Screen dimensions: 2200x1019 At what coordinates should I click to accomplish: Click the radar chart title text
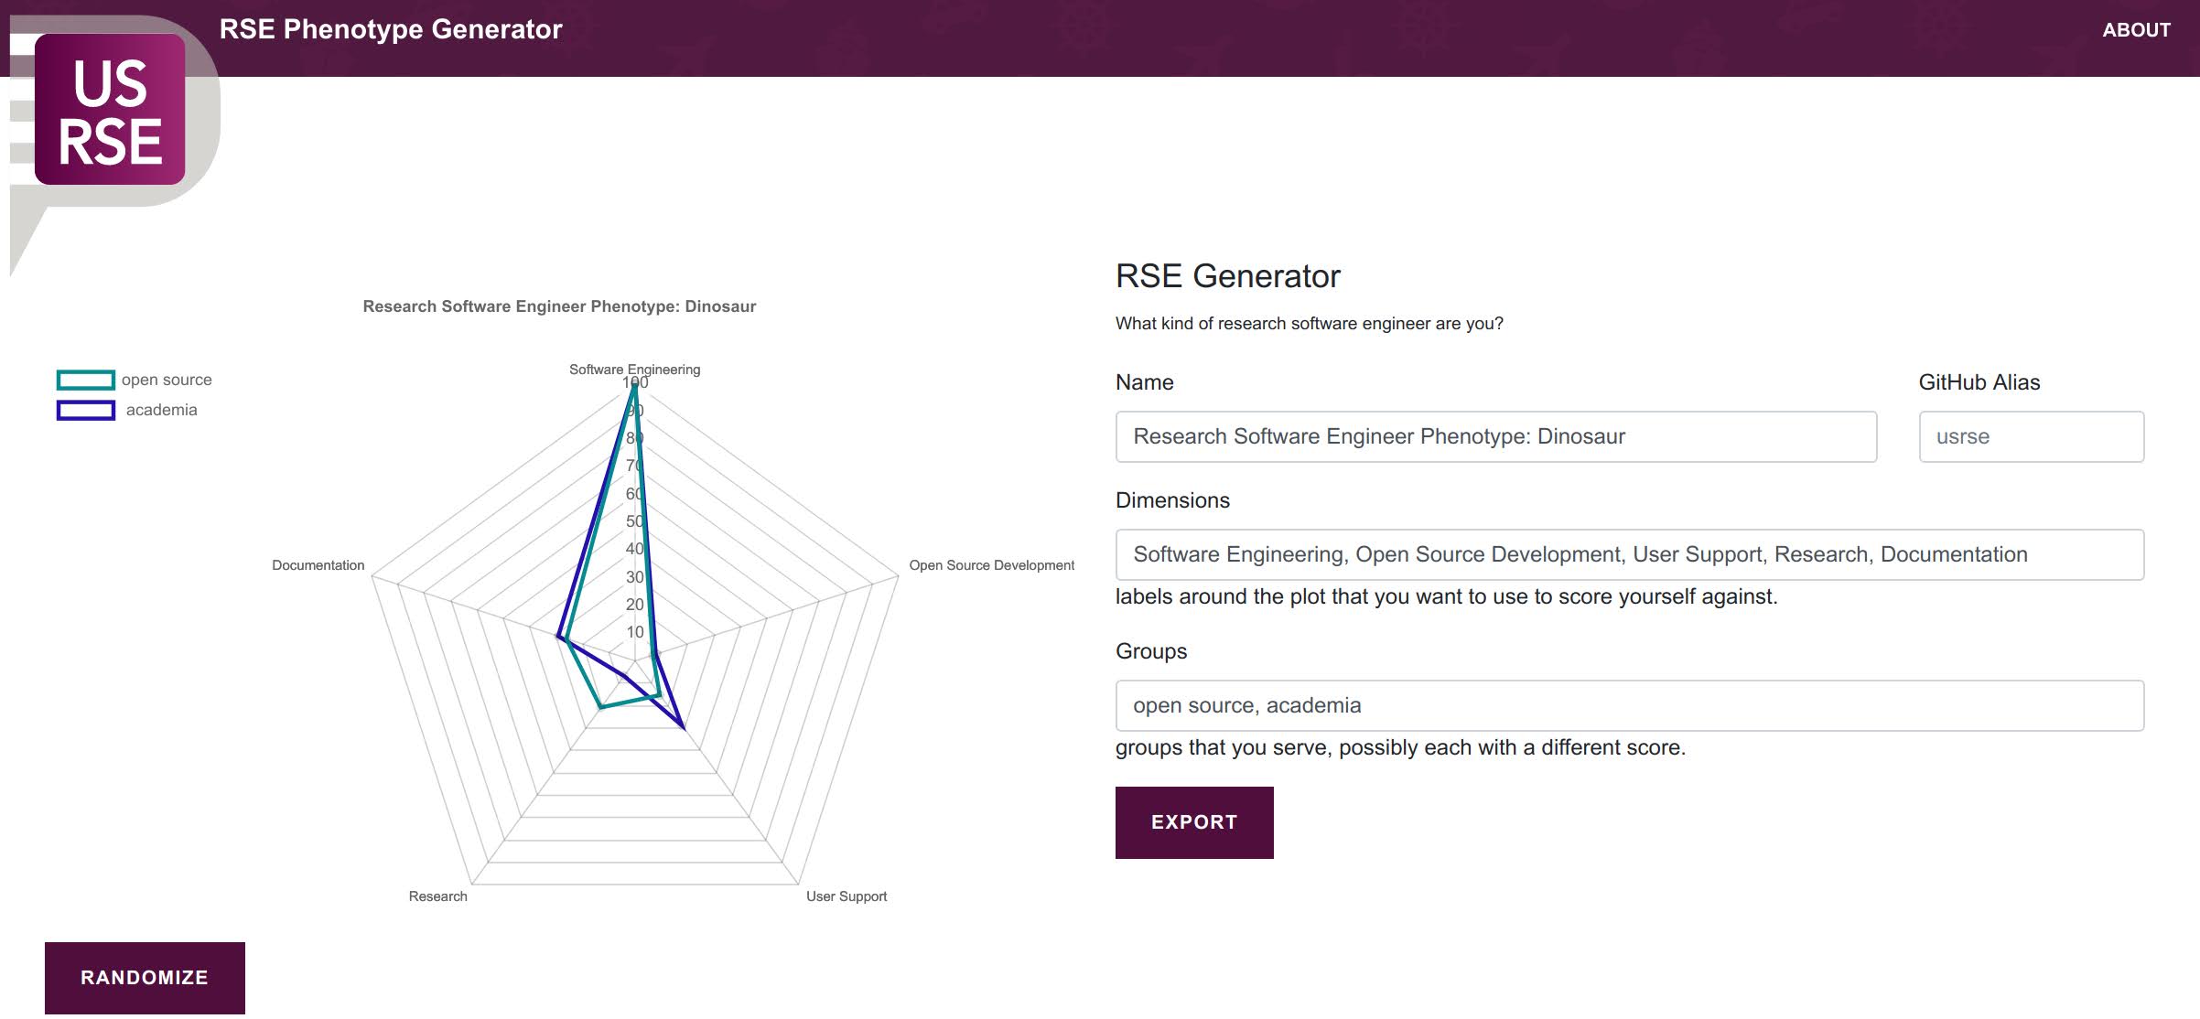coord(559,306)
